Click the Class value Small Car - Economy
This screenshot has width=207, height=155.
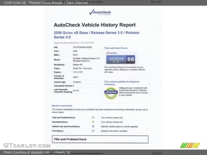click(x=82, y=68)
